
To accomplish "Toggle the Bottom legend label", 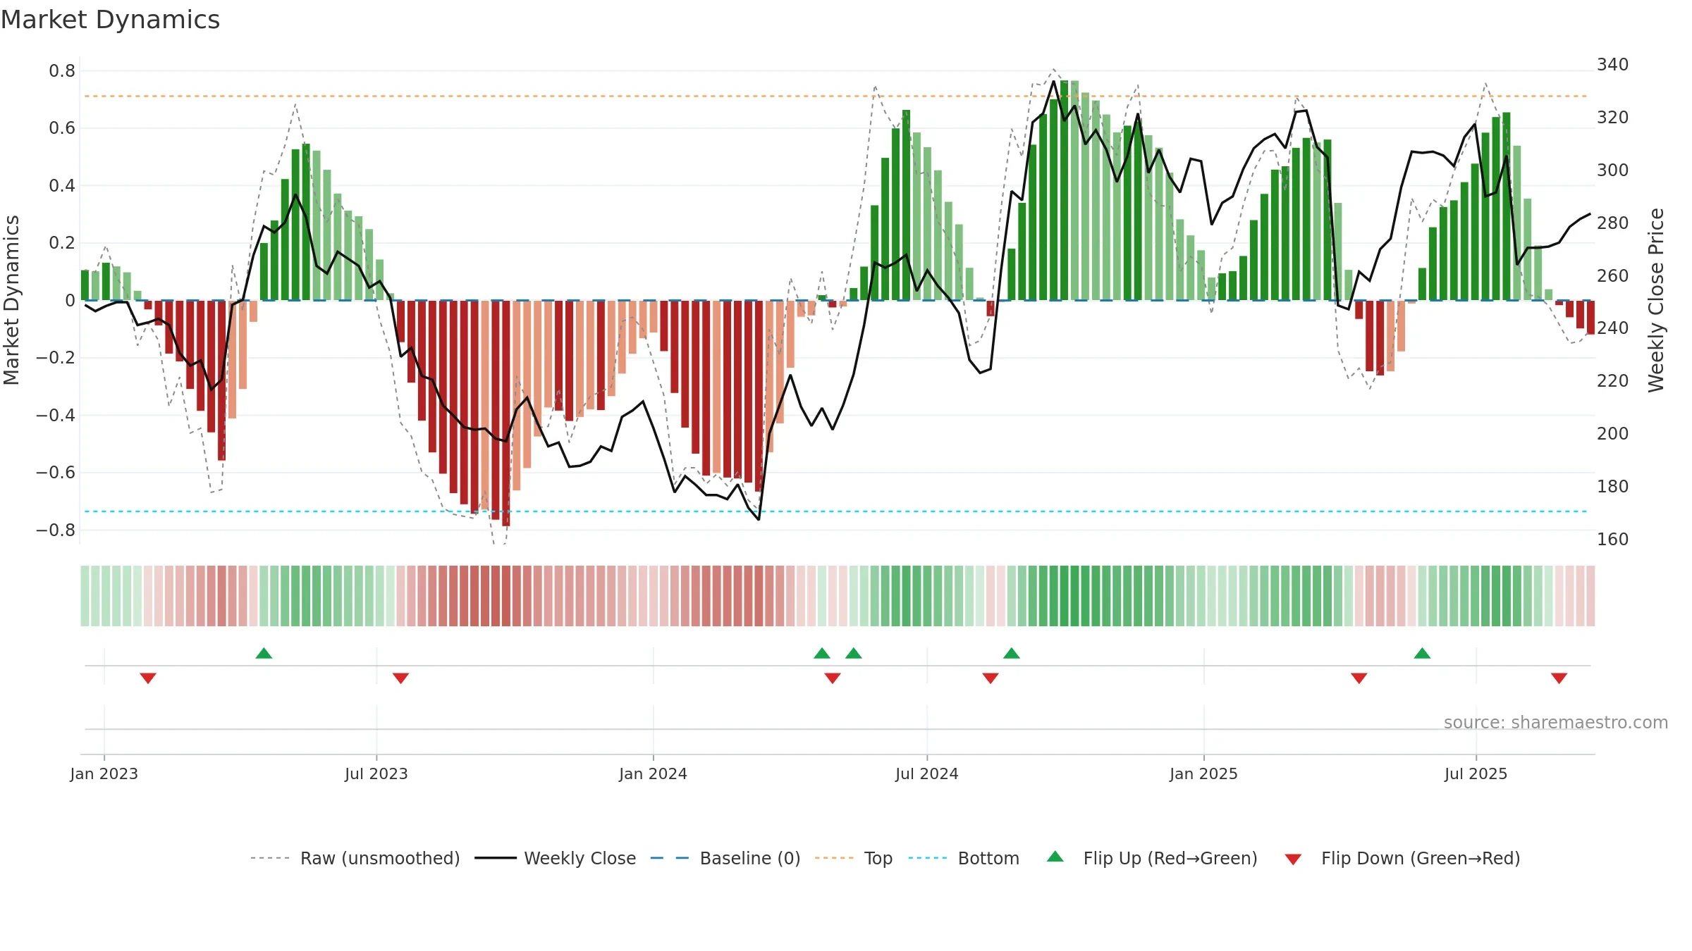I will point(988,858).
